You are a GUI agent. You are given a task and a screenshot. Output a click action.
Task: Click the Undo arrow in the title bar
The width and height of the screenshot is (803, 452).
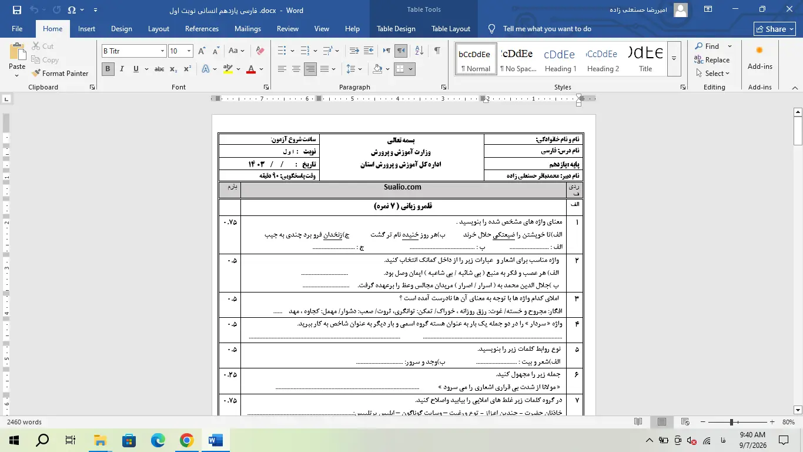34,10
